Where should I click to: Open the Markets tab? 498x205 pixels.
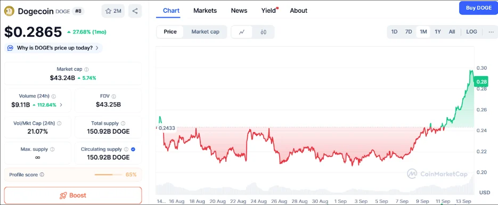click(205, 11)
